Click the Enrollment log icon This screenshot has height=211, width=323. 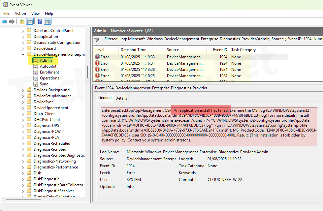[x=36, y=72]
